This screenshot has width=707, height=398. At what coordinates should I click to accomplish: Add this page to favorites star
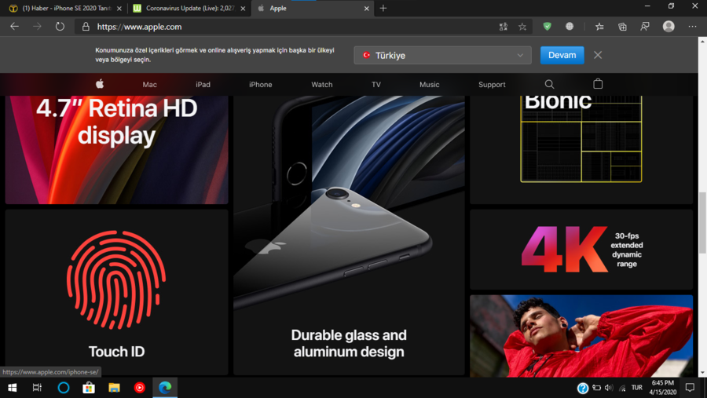[522, 27]
